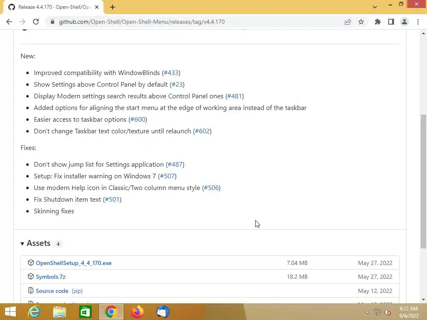Image resolution: width=427 pixels, height=320 pixels.
Task: Close the Release 4.4.170 tab
Action: (x=97, y=7)
